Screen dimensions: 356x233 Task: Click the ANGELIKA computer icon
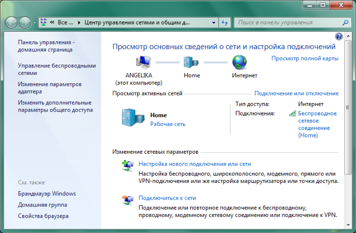[x=143, y=62]
